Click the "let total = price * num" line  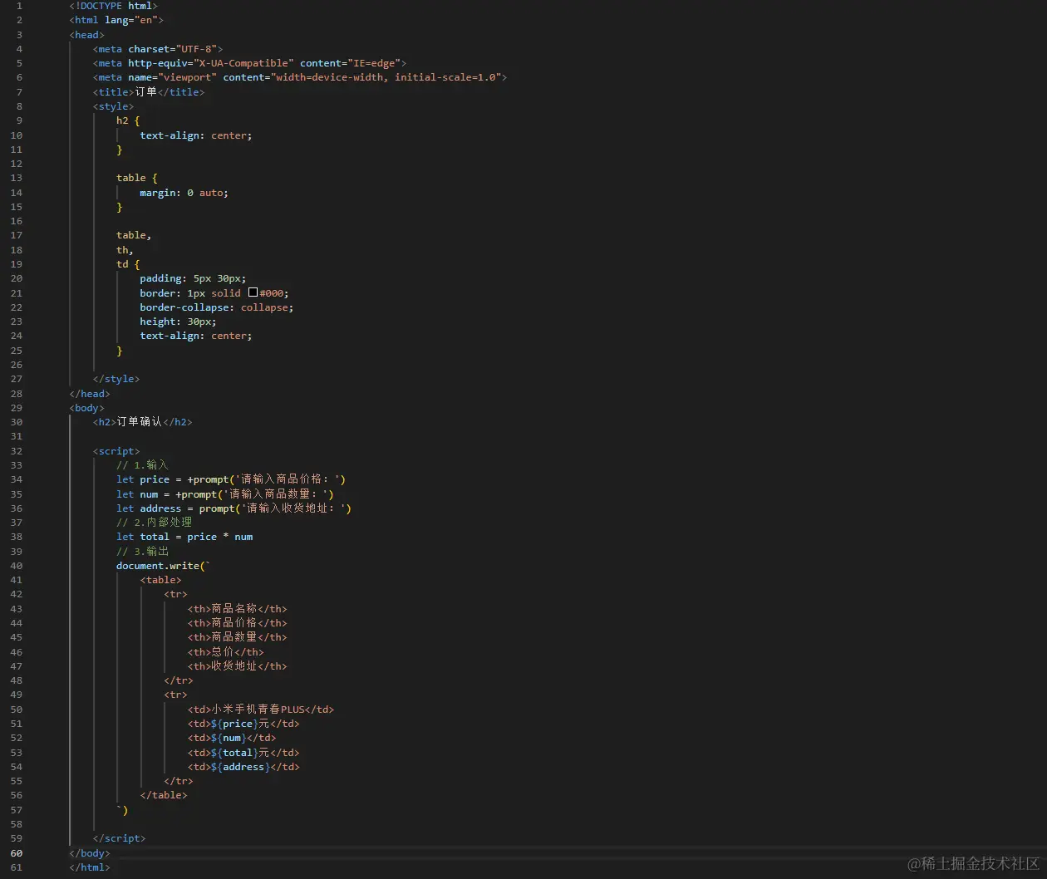tap(184, 537)
